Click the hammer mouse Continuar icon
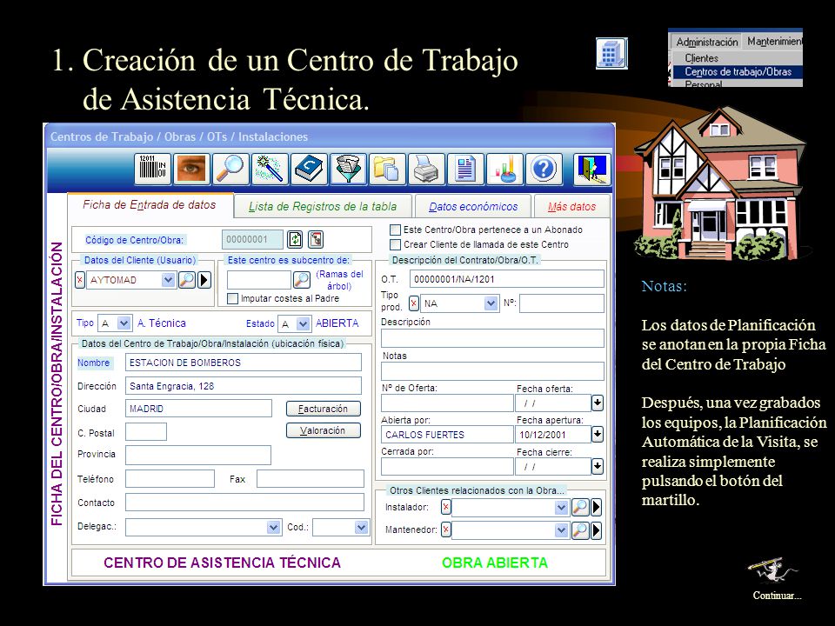 [772, 572]
